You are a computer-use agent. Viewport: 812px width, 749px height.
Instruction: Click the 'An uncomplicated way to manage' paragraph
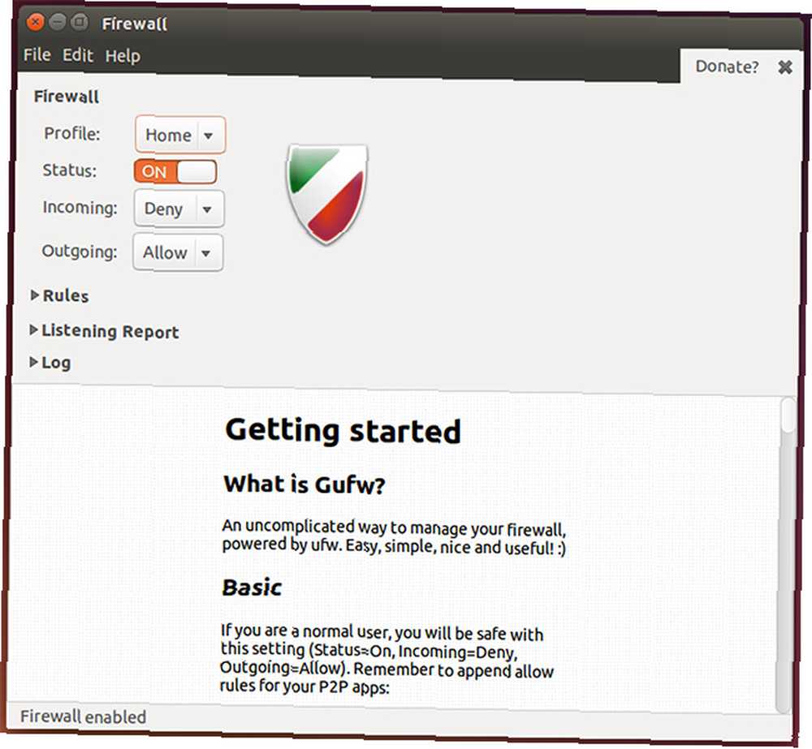[x=394, y=536]
